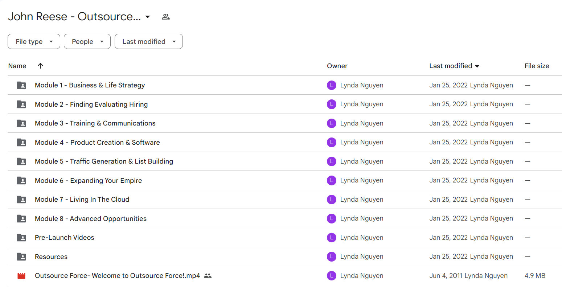Click folder icon for Module 7

21,200
